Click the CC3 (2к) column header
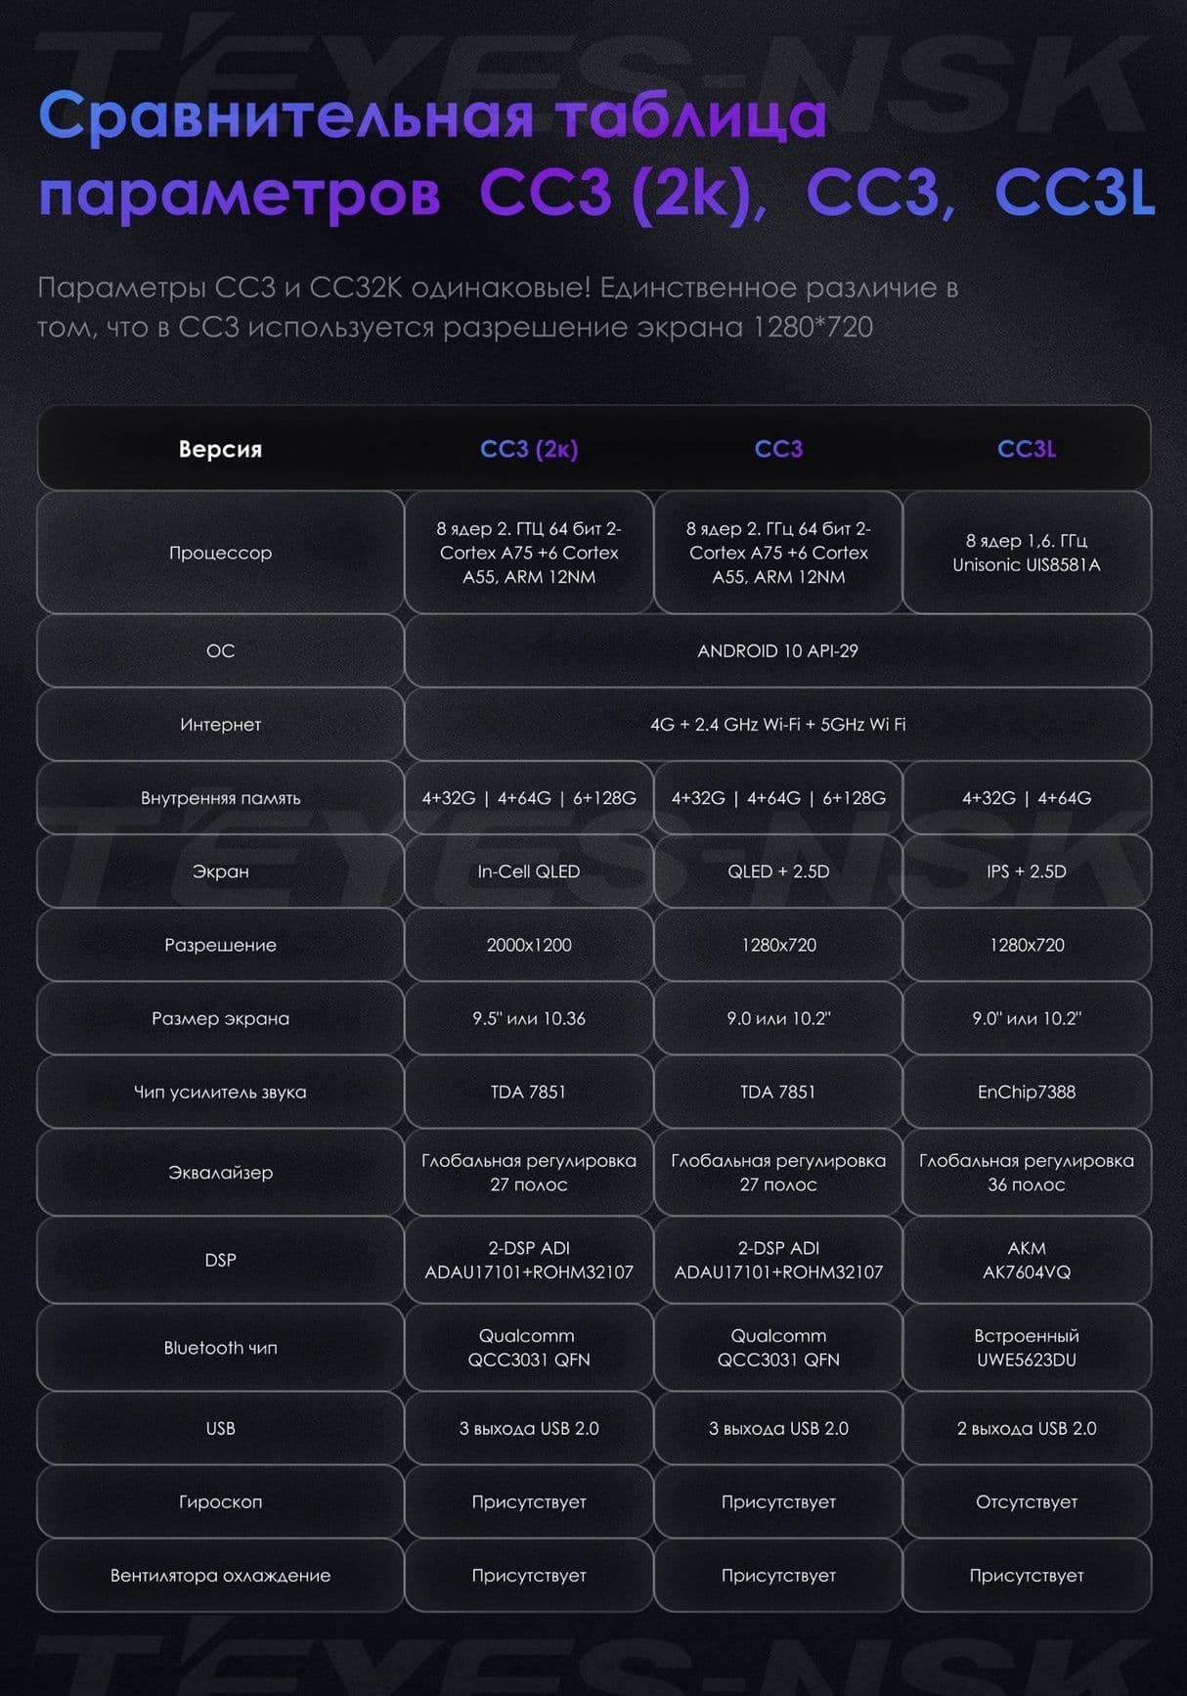This screenshot has height=1696, width=1187. [529, 449]
